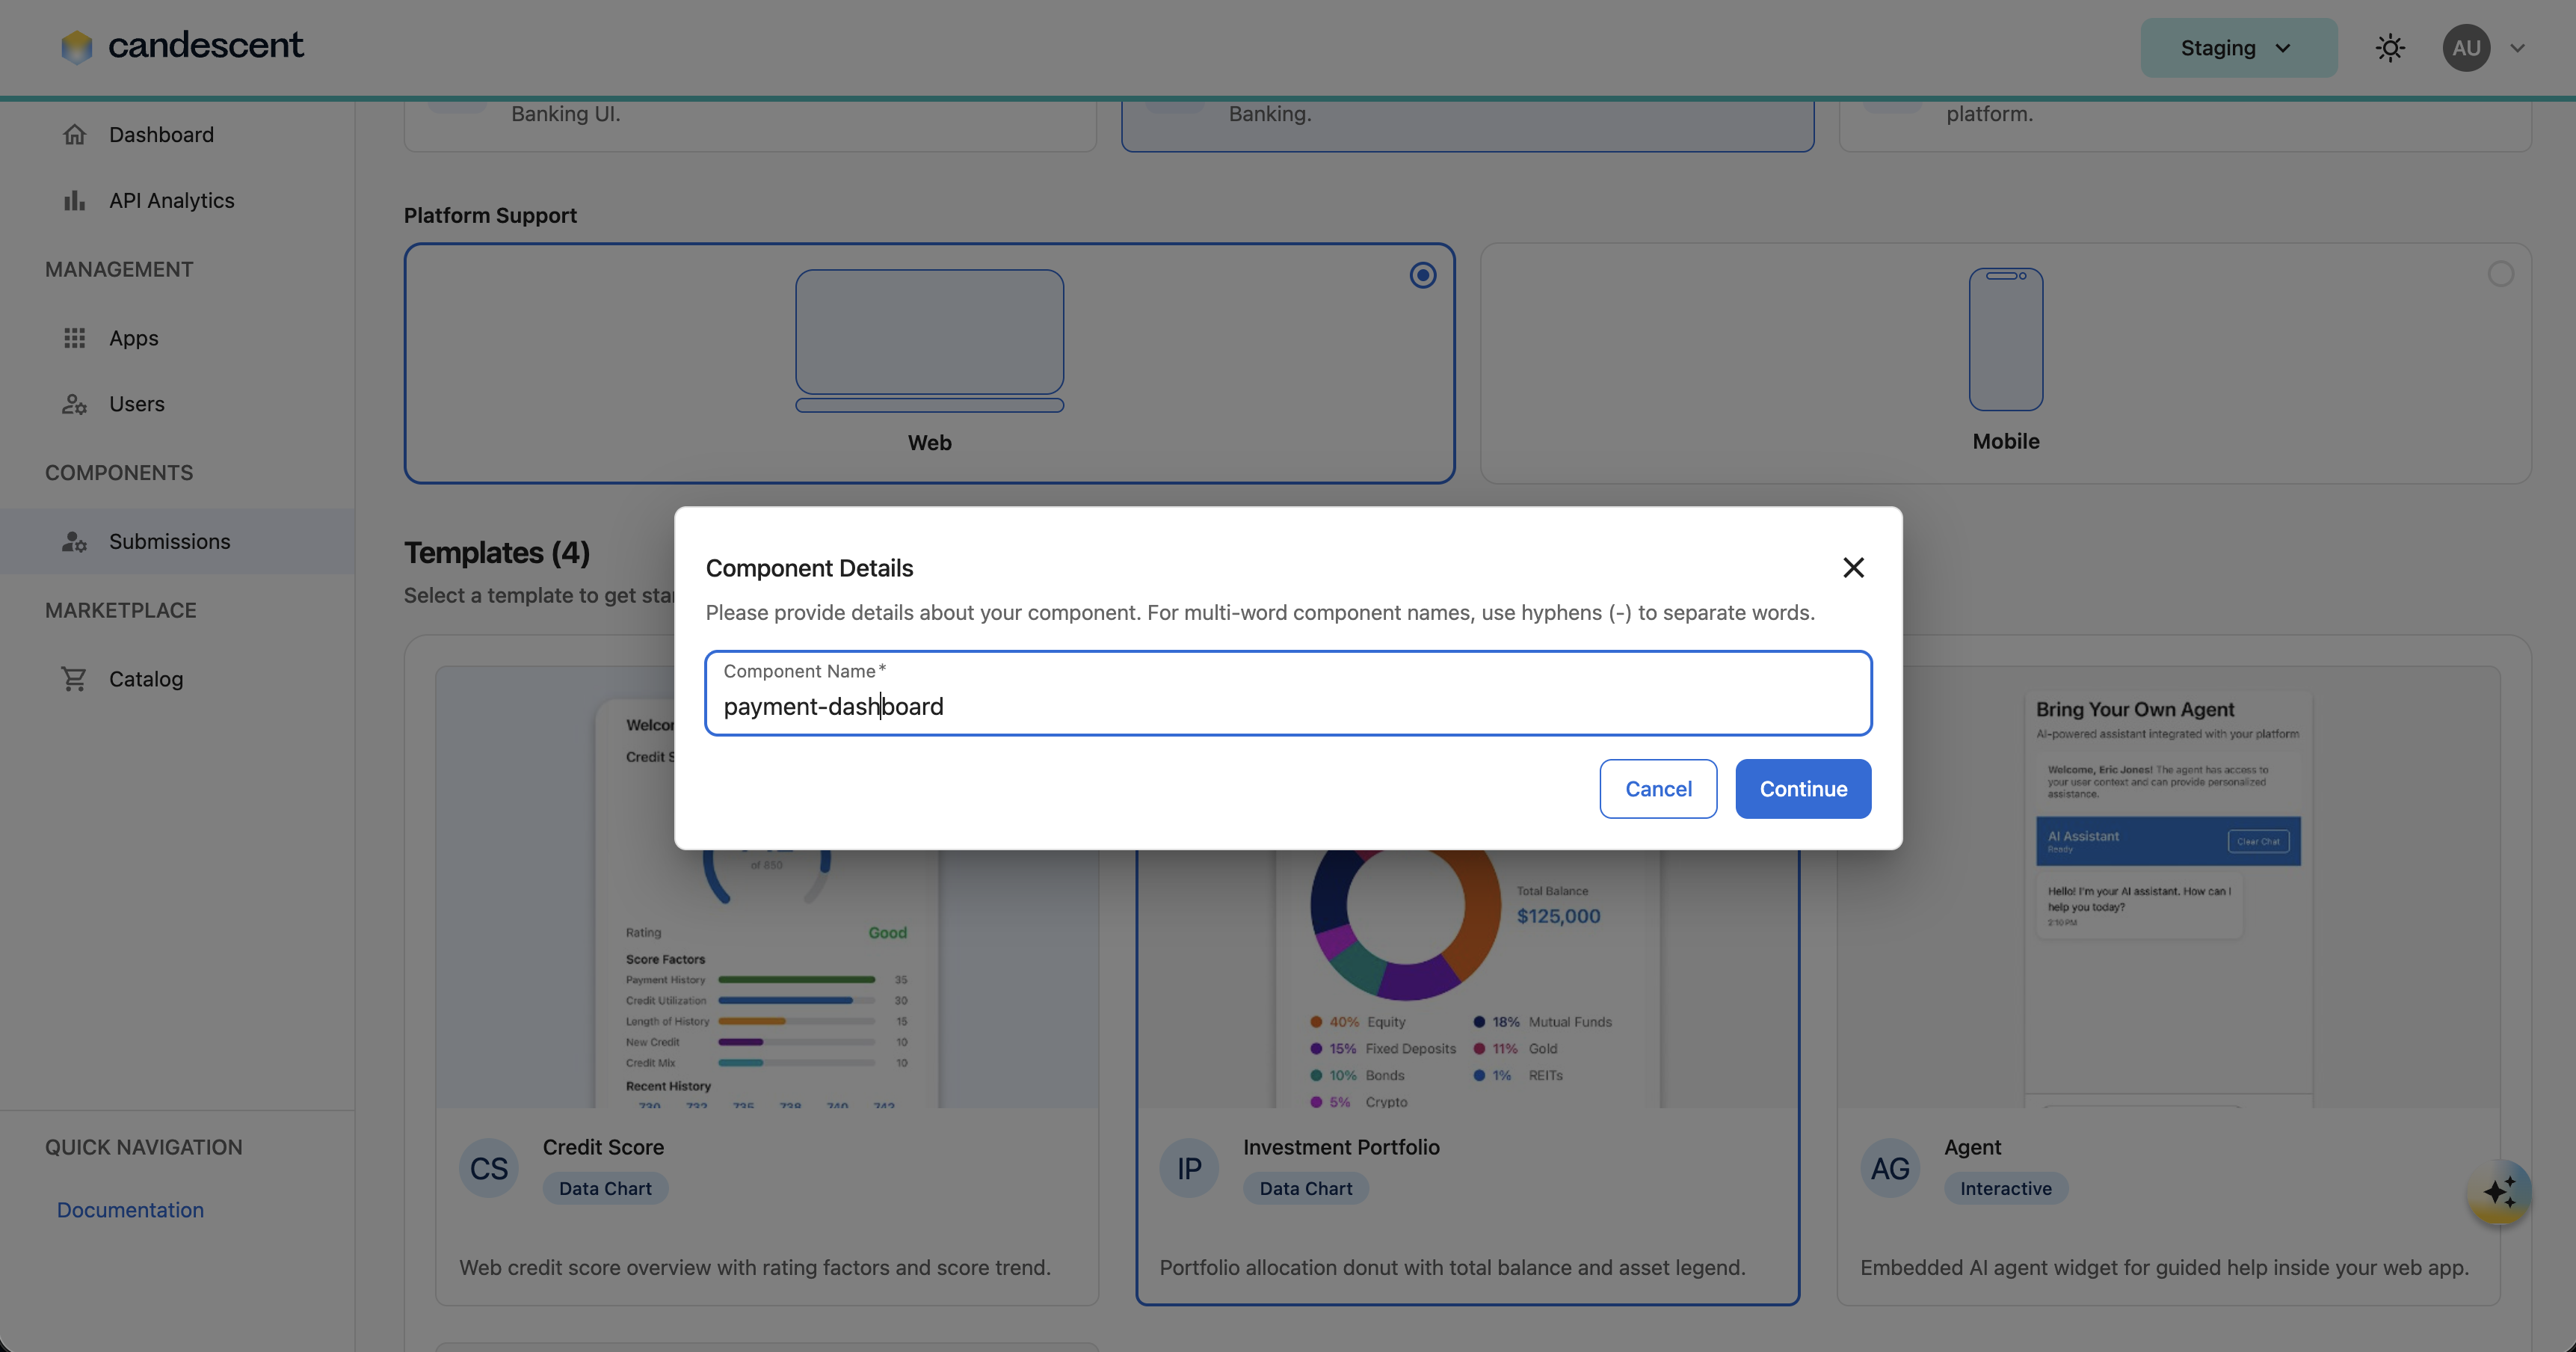
Task: Click the QUICK NAVIGATION section label
Action: pos(144,1147)
